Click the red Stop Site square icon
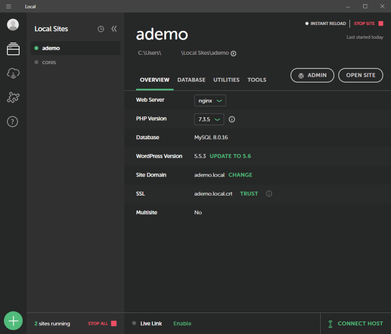391x334 pixels. point(381,23)
